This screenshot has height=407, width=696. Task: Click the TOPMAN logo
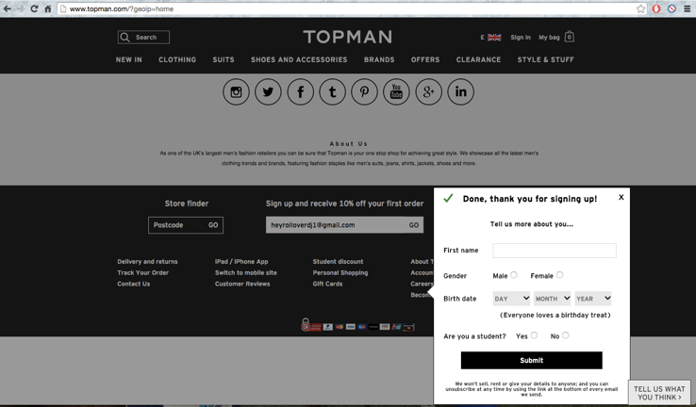(348, 38)
